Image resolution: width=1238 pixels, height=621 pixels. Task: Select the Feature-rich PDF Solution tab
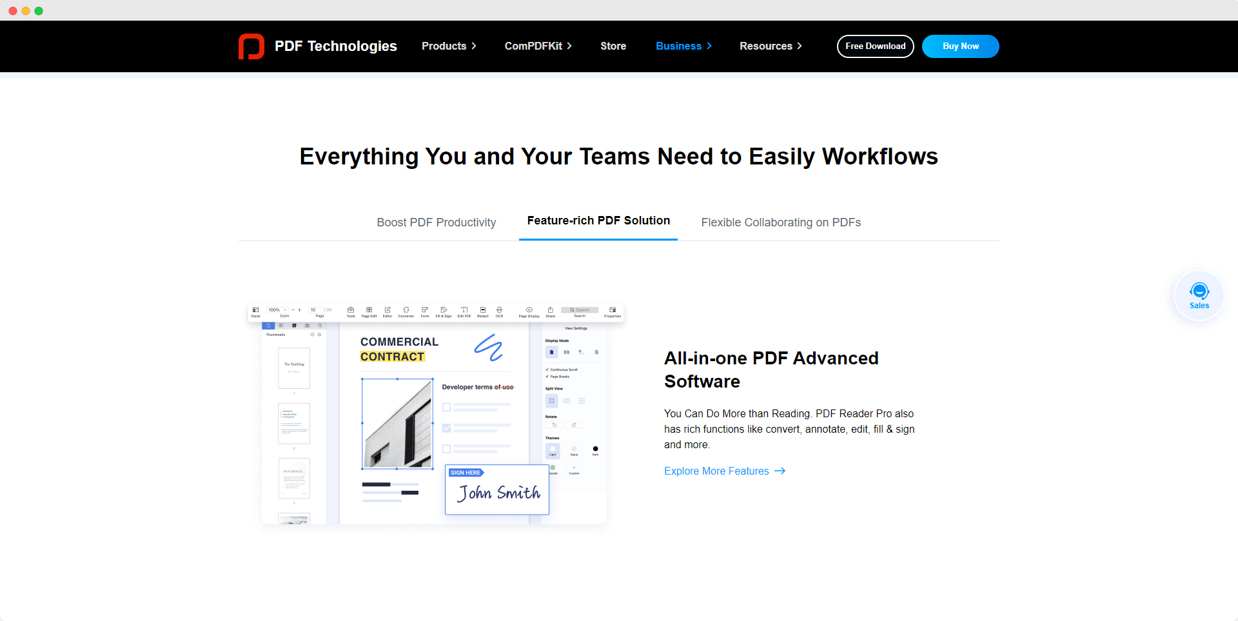click(598, 221)
